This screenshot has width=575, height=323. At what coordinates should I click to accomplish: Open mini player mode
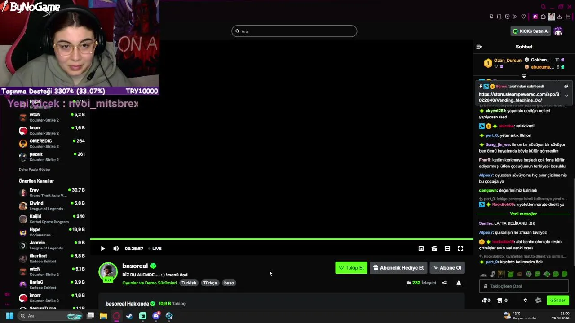(x=421, y=249)
